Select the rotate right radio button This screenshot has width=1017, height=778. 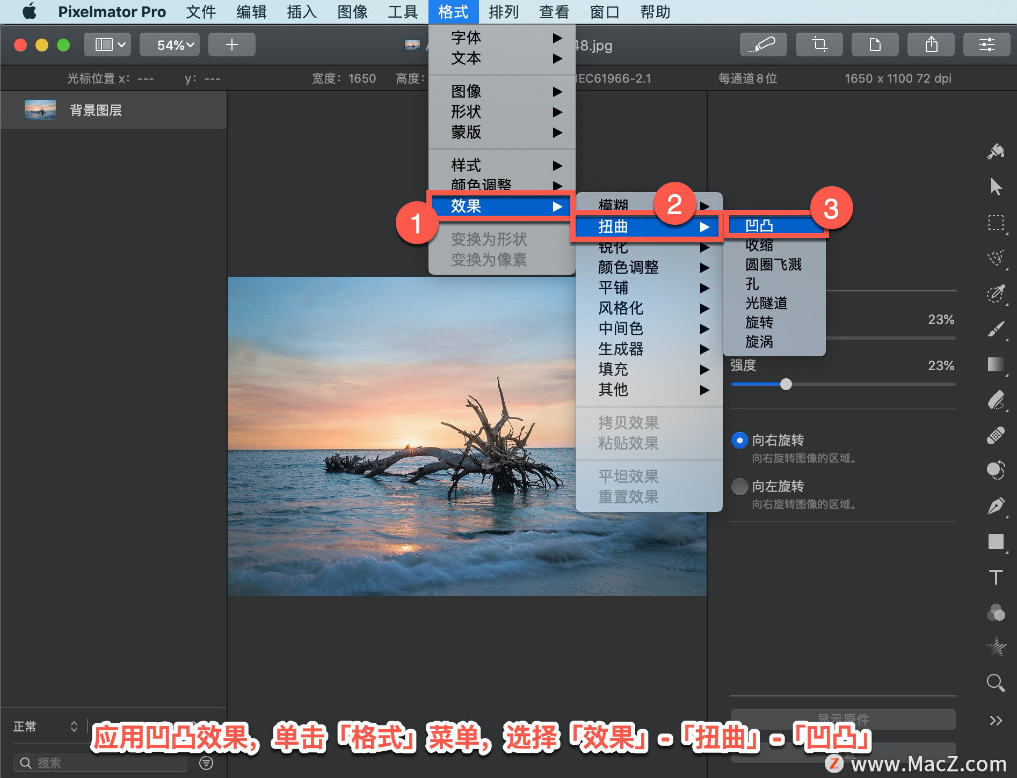pos(740,441)
